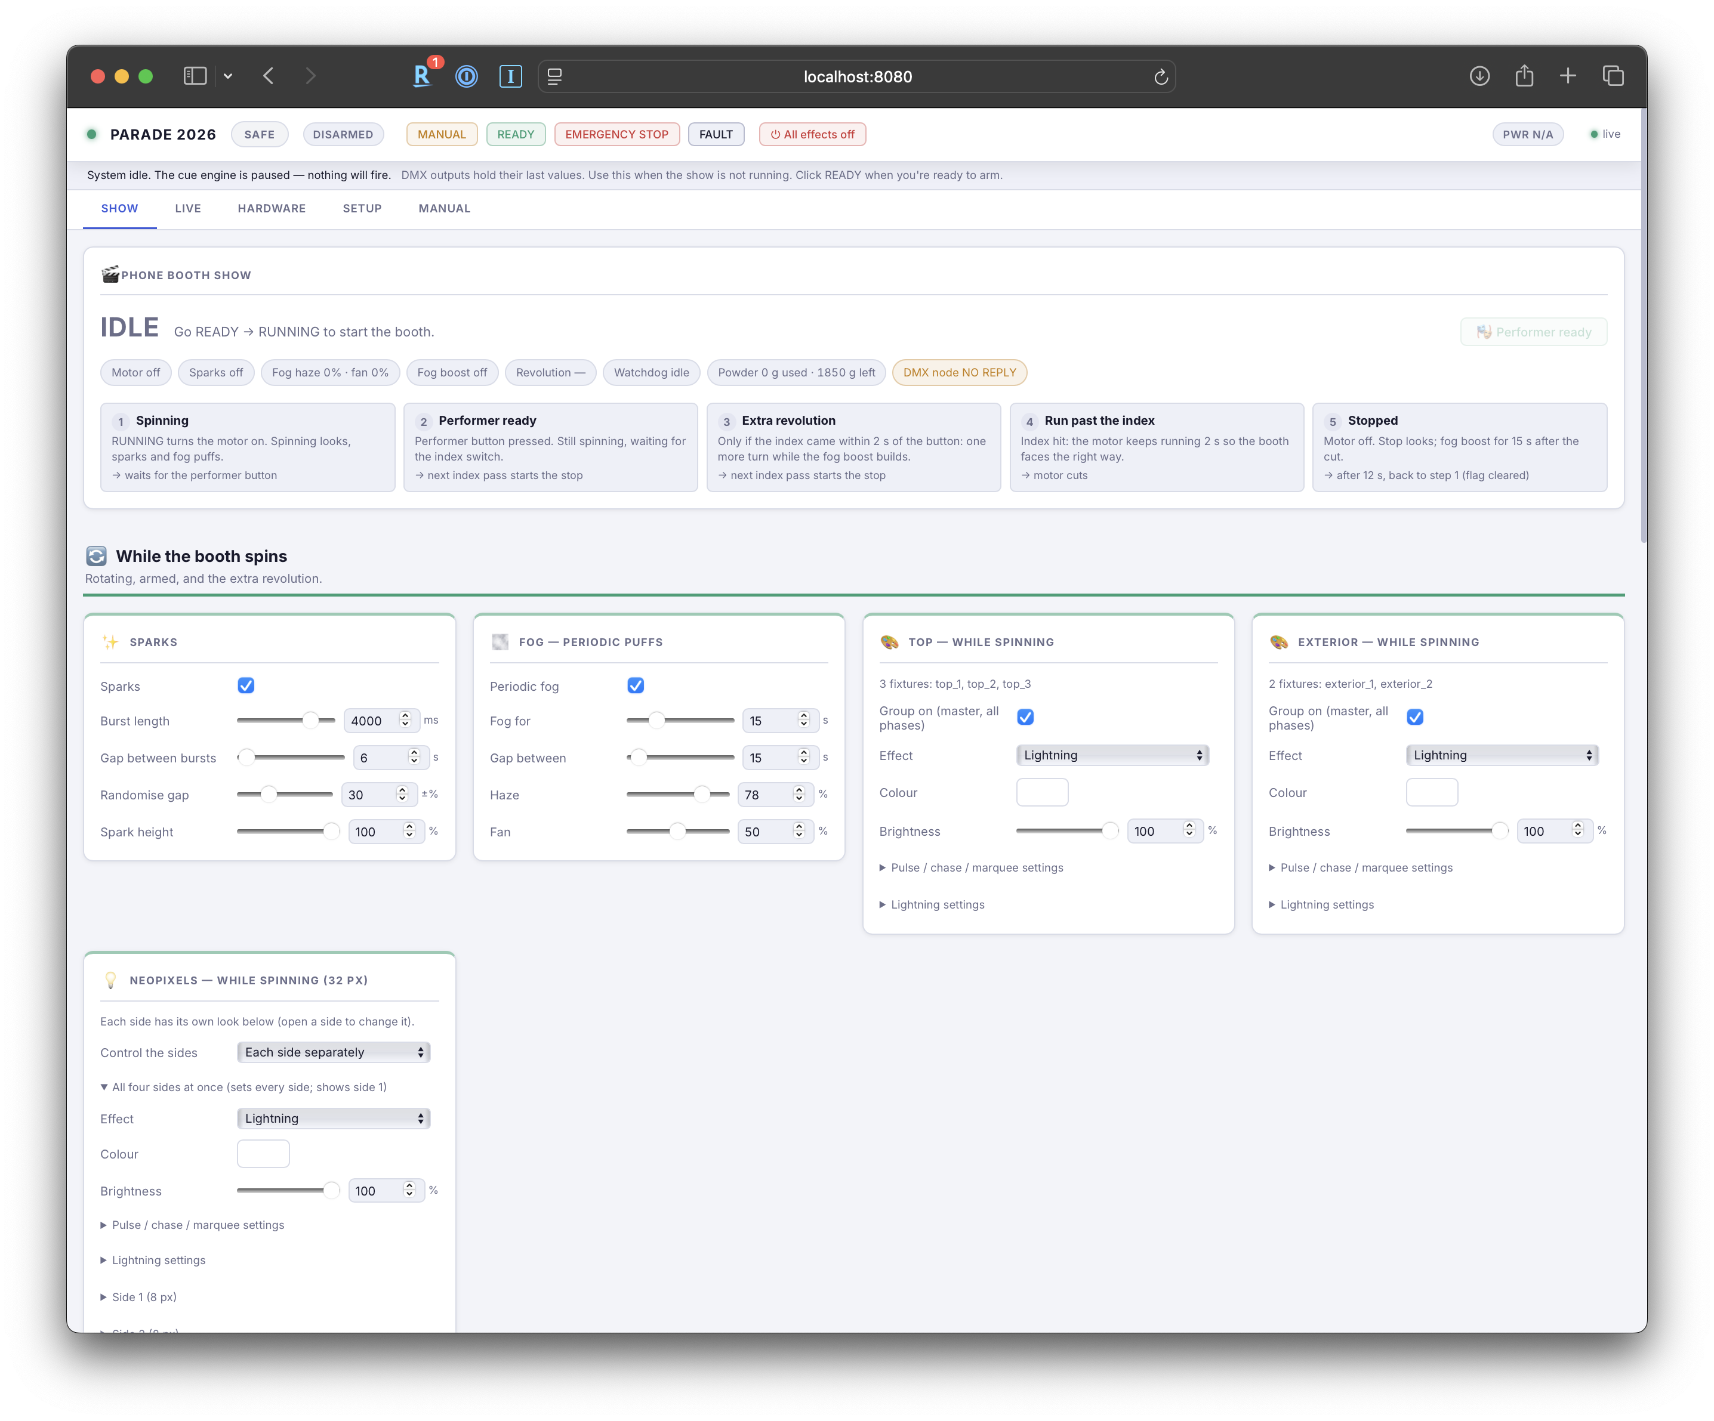
Task: Select the MANUAL tab below the status bar
Action: click(x=444, y=208)
